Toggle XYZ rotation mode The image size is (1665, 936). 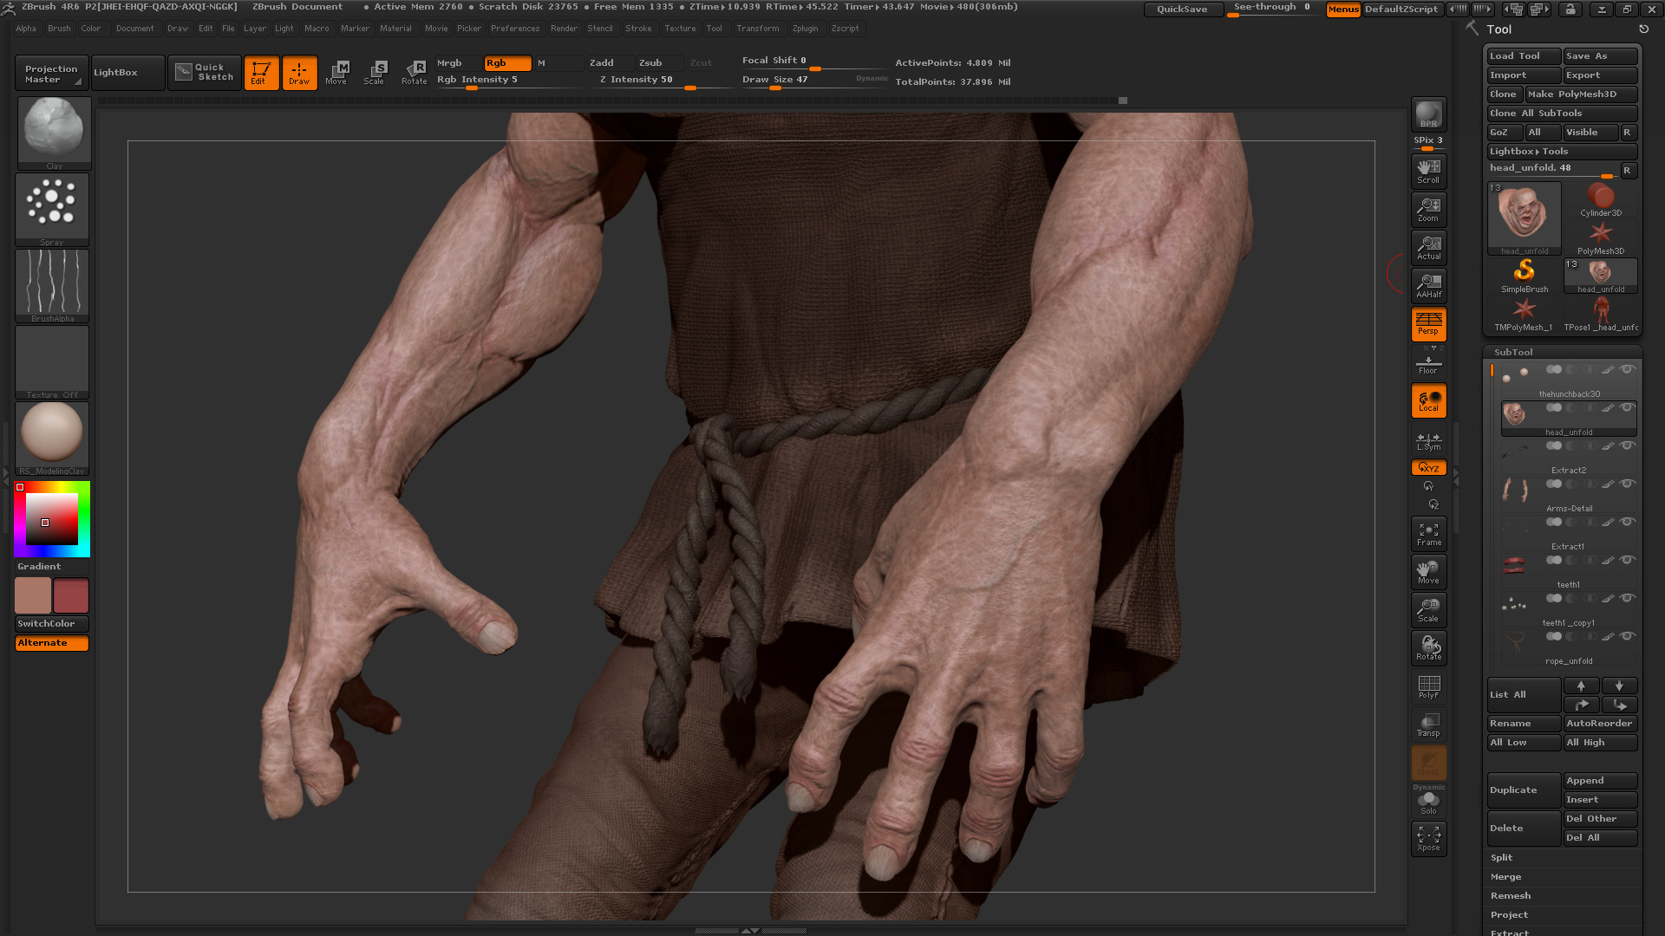coord(1428,468)
